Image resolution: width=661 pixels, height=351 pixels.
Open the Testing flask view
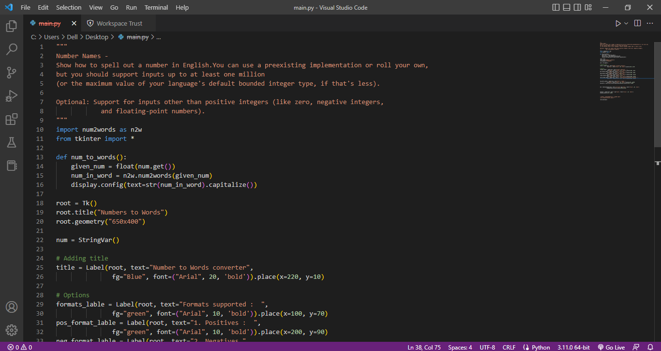12,142
